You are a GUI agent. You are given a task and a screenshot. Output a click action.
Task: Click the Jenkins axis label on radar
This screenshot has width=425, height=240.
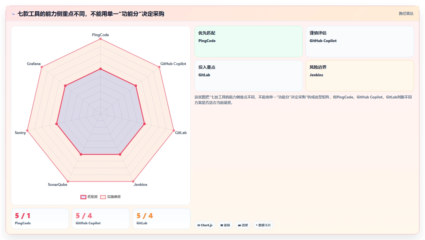pos(140,184)
